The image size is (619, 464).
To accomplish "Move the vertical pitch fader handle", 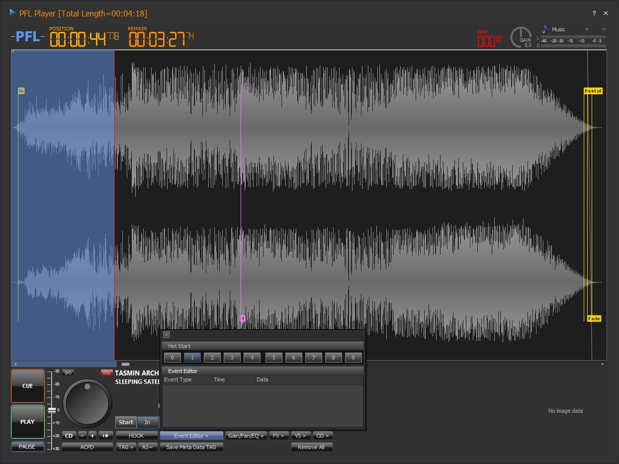I will (x=52, y=410).
